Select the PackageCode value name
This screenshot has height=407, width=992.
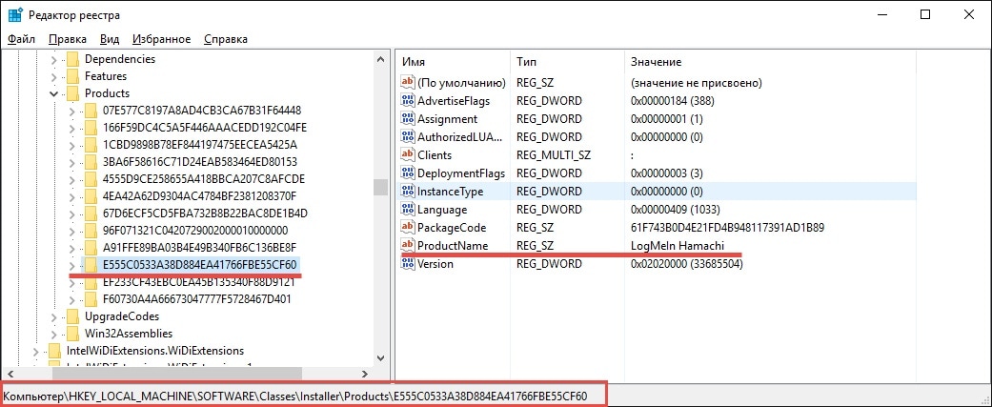point(452,227)
